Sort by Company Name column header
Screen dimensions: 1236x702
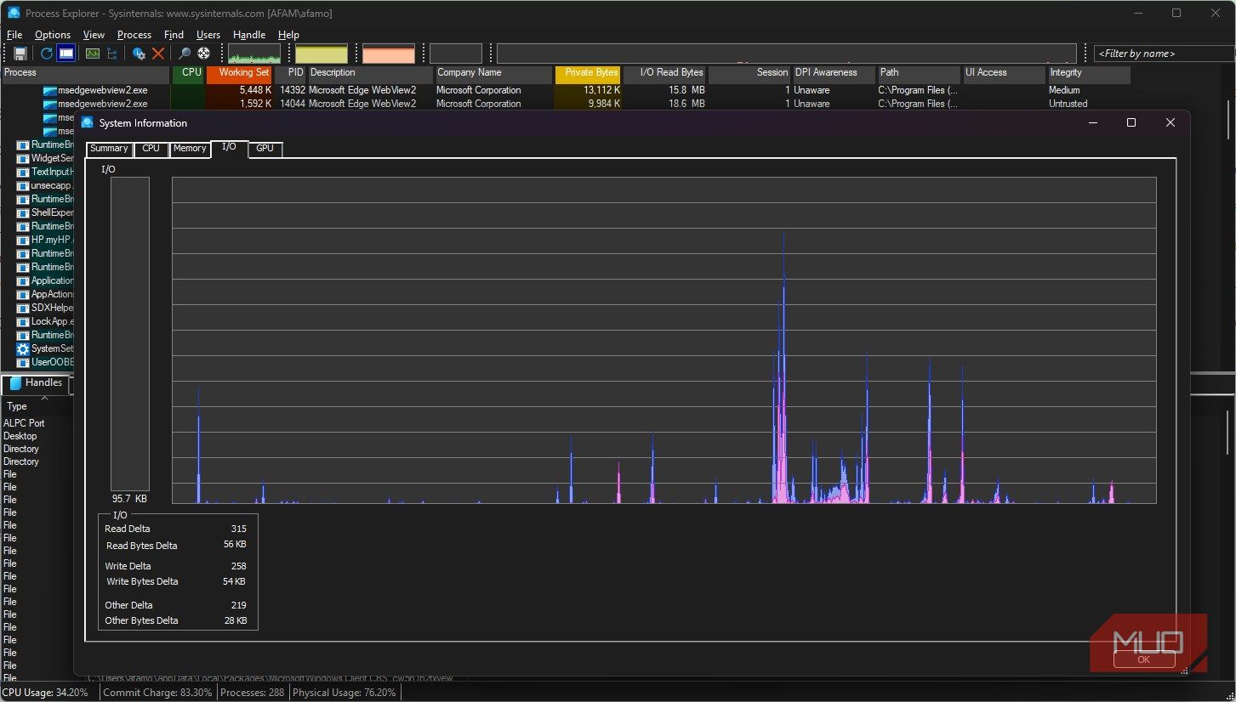[493, 73]
